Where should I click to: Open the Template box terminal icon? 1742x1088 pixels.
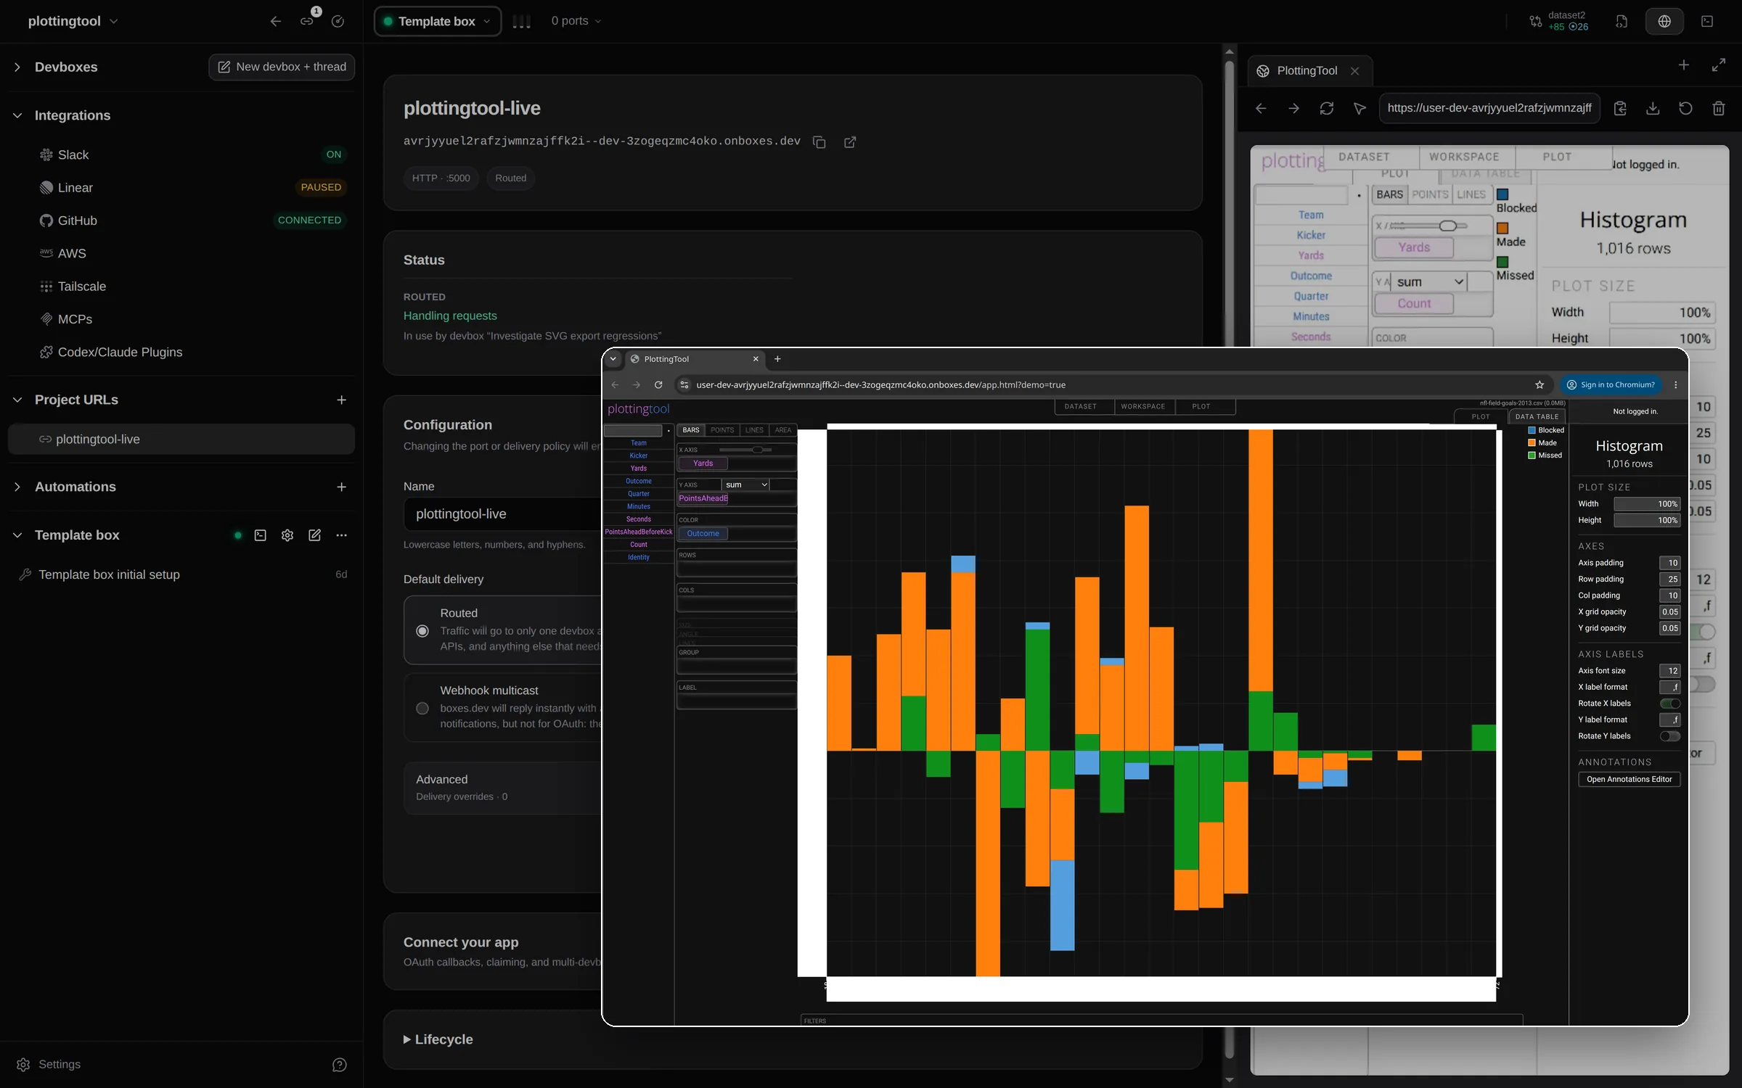261,535
